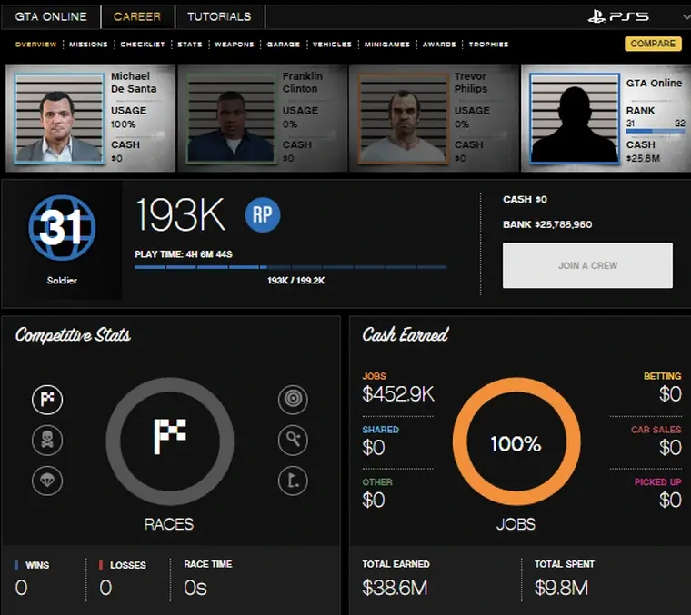Switch to the Stats sub-tab

pyautogui.click(x=189, y=44)
